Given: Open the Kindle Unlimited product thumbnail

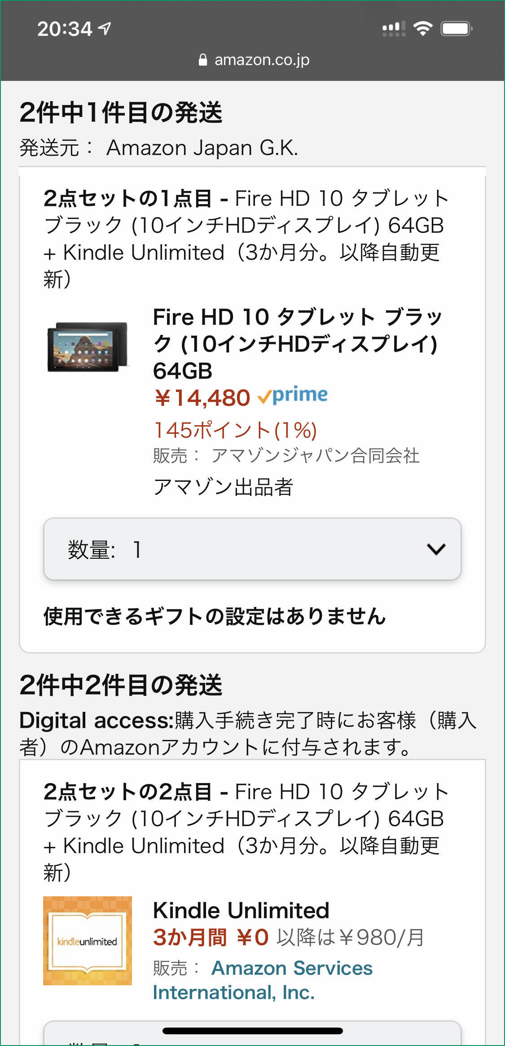Looking at the screenshot, I should (x=88, y=940).
